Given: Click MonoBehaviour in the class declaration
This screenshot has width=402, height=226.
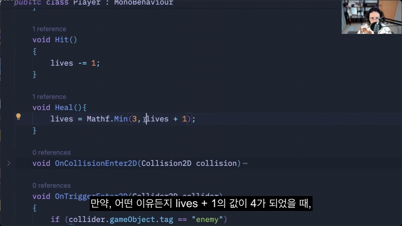Looking at the screenshot, I should [x=144, y=3].
